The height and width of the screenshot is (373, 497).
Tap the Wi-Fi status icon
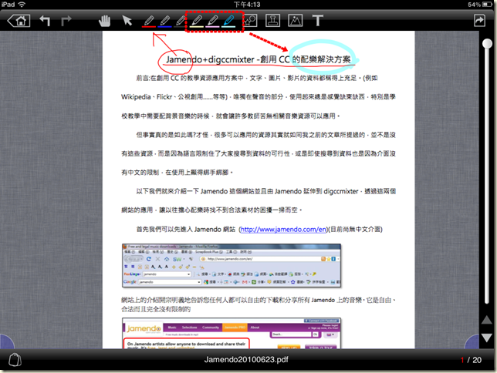tap(22, 5)
